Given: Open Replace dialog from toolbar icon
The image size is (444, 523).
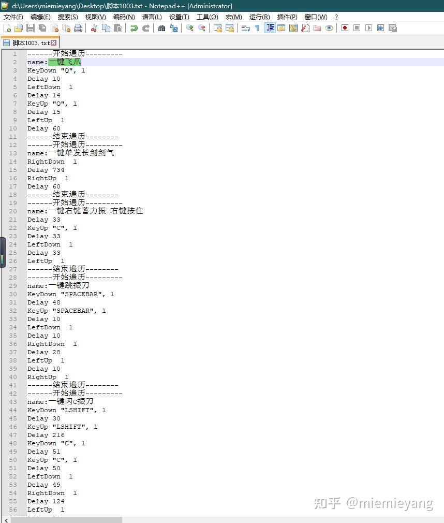Looking at the screenshot, I should (x=174, y=28).
